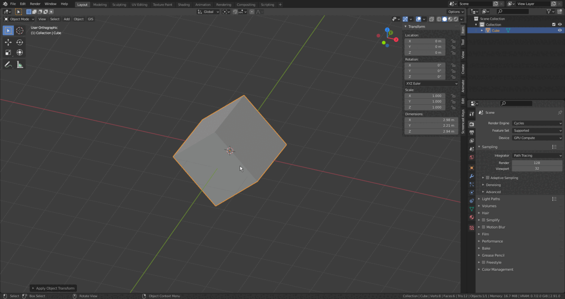Open the Device GPU Compute dropdown

click(537, 138)
